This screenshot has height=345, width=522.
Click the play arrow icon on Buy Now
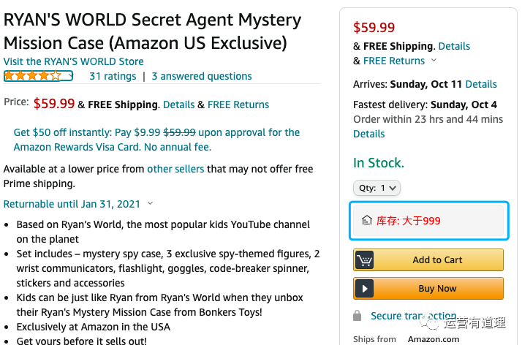click(x=364, y=289)
